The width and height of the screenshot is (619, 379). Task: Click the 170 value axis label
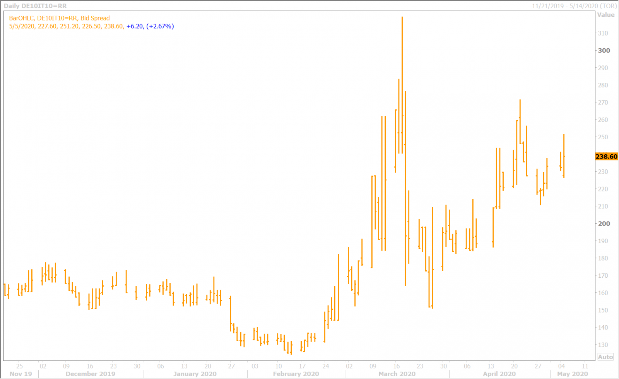pyautogui.click(x=603, y=276)
